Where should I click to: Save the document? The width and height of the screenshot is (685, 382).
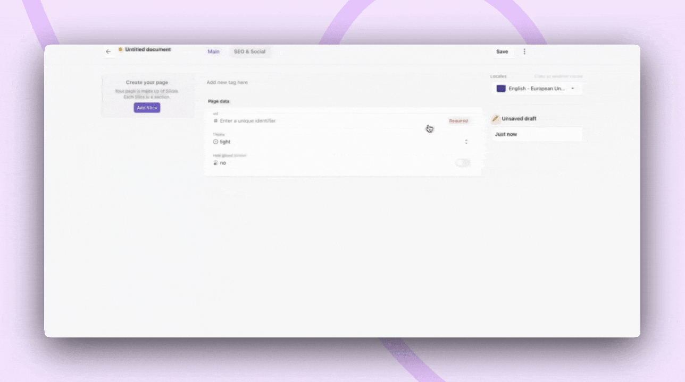click(x=502, y=51)
